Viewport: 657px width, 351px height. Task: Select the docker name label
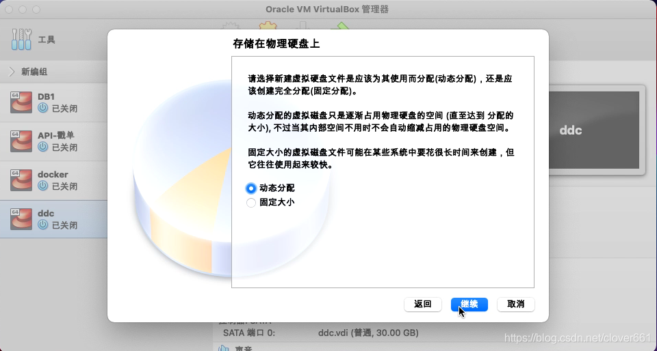tap(53, 174)
